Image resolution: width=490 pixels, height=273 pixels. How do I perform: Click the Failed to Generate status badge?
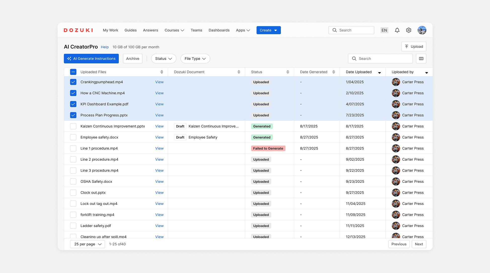(268, 148)
